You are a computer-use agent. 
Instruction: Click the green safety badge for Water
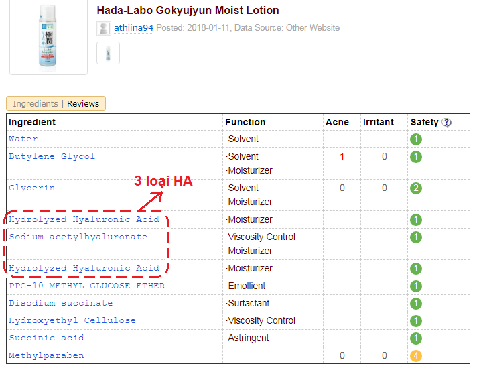(x=416, y=139)
